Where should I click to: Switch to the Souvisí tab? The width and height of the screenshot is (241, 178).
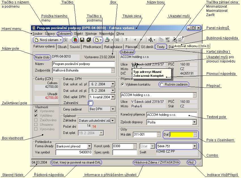click(x=75, y=47)
